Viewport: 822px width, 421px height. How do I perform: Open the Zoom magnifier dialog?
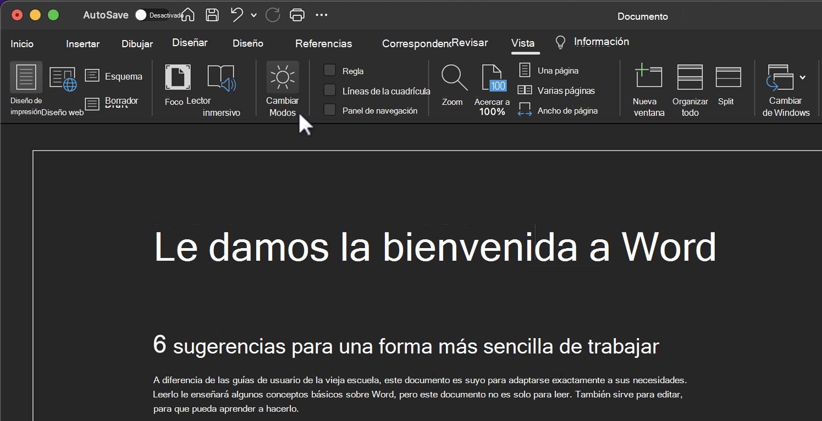[454, 85]
